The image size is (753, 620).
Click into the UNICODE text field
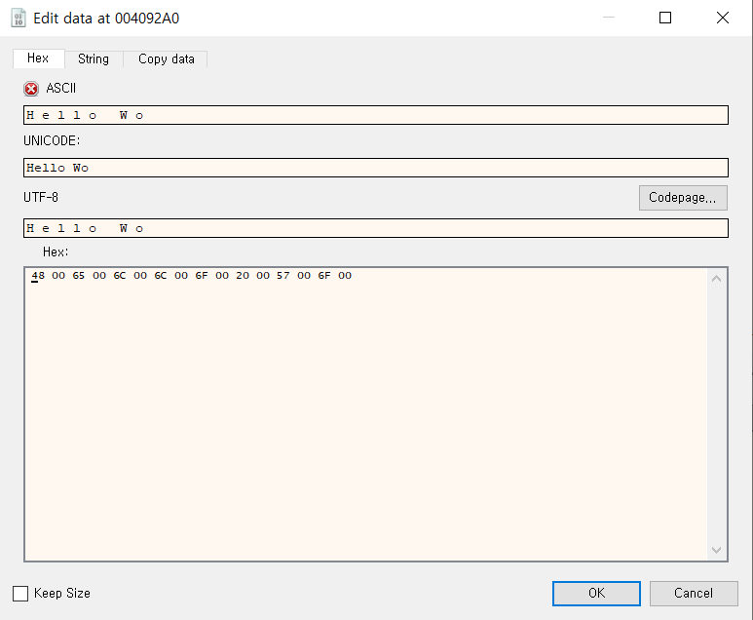pyautogui.click(x=376, y=168)
